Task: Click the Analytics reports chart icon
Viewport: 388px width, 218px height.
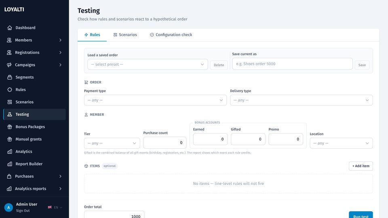Action: point(9,189)
